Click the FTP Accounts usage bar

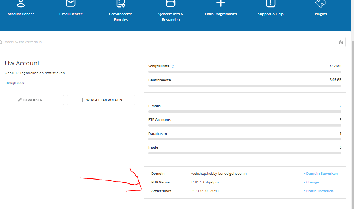[x=245, y=125]
